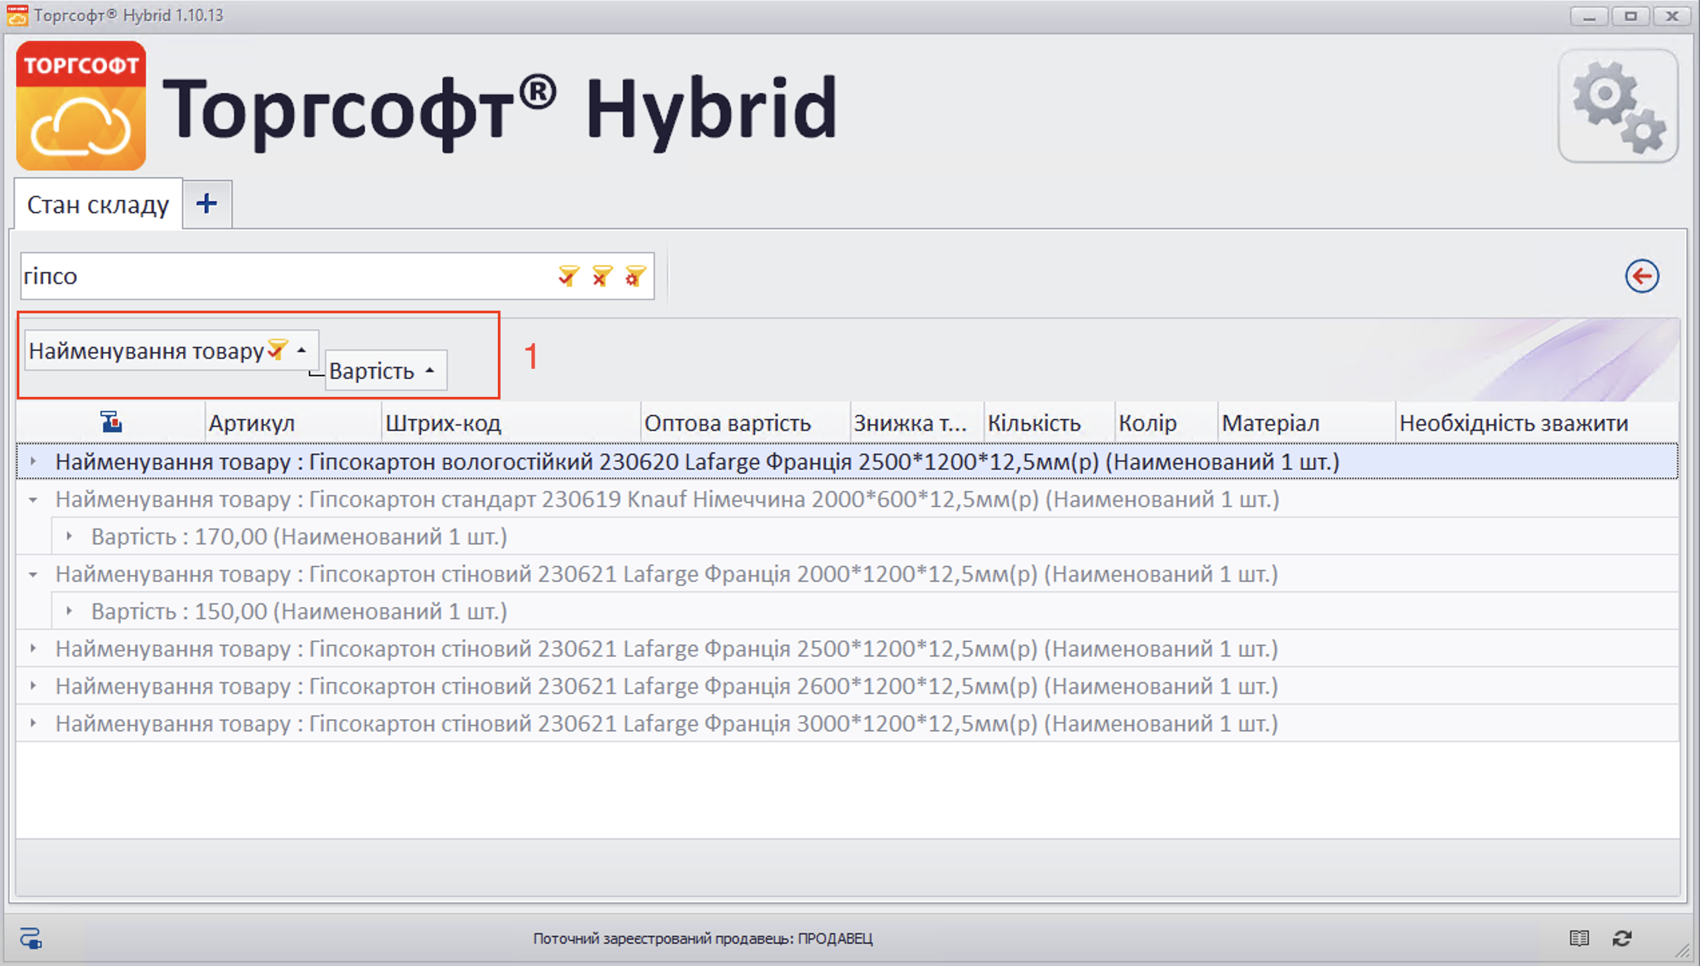Open settings with the gears icon

tap(1618, 107)
